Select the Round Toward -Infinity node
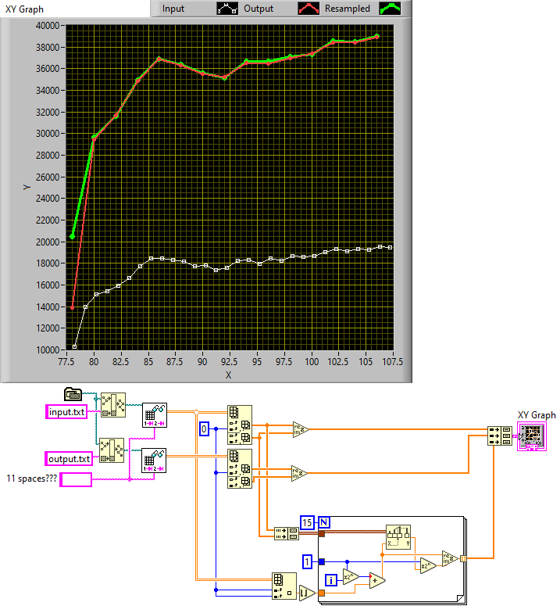Viewport: 560px width, 613px height. point(308,593)
